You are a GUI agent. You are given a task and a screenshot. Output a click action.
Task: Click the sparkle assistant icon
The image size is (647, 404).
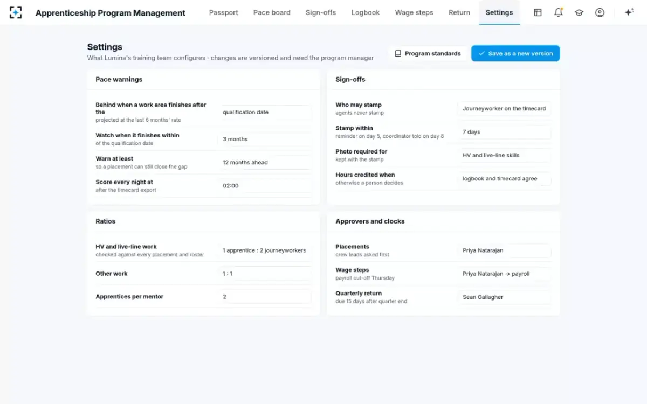629,12
